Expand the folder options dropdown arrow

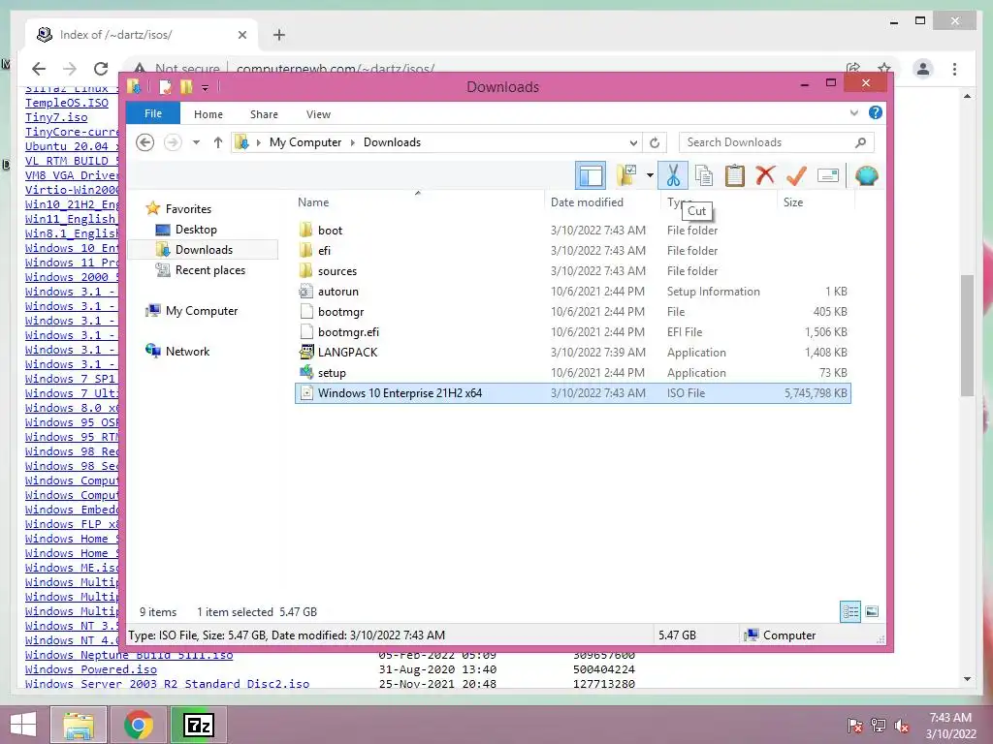[x=650, y=175]
